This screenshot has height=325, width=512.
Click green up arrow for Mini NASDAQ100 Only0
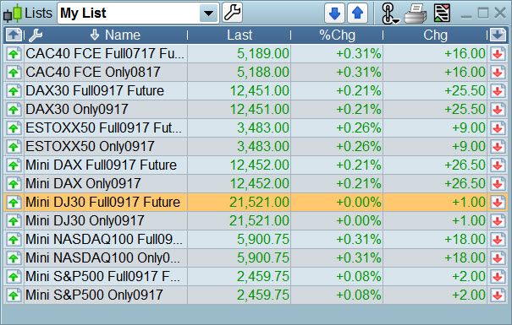coord(14,258)
